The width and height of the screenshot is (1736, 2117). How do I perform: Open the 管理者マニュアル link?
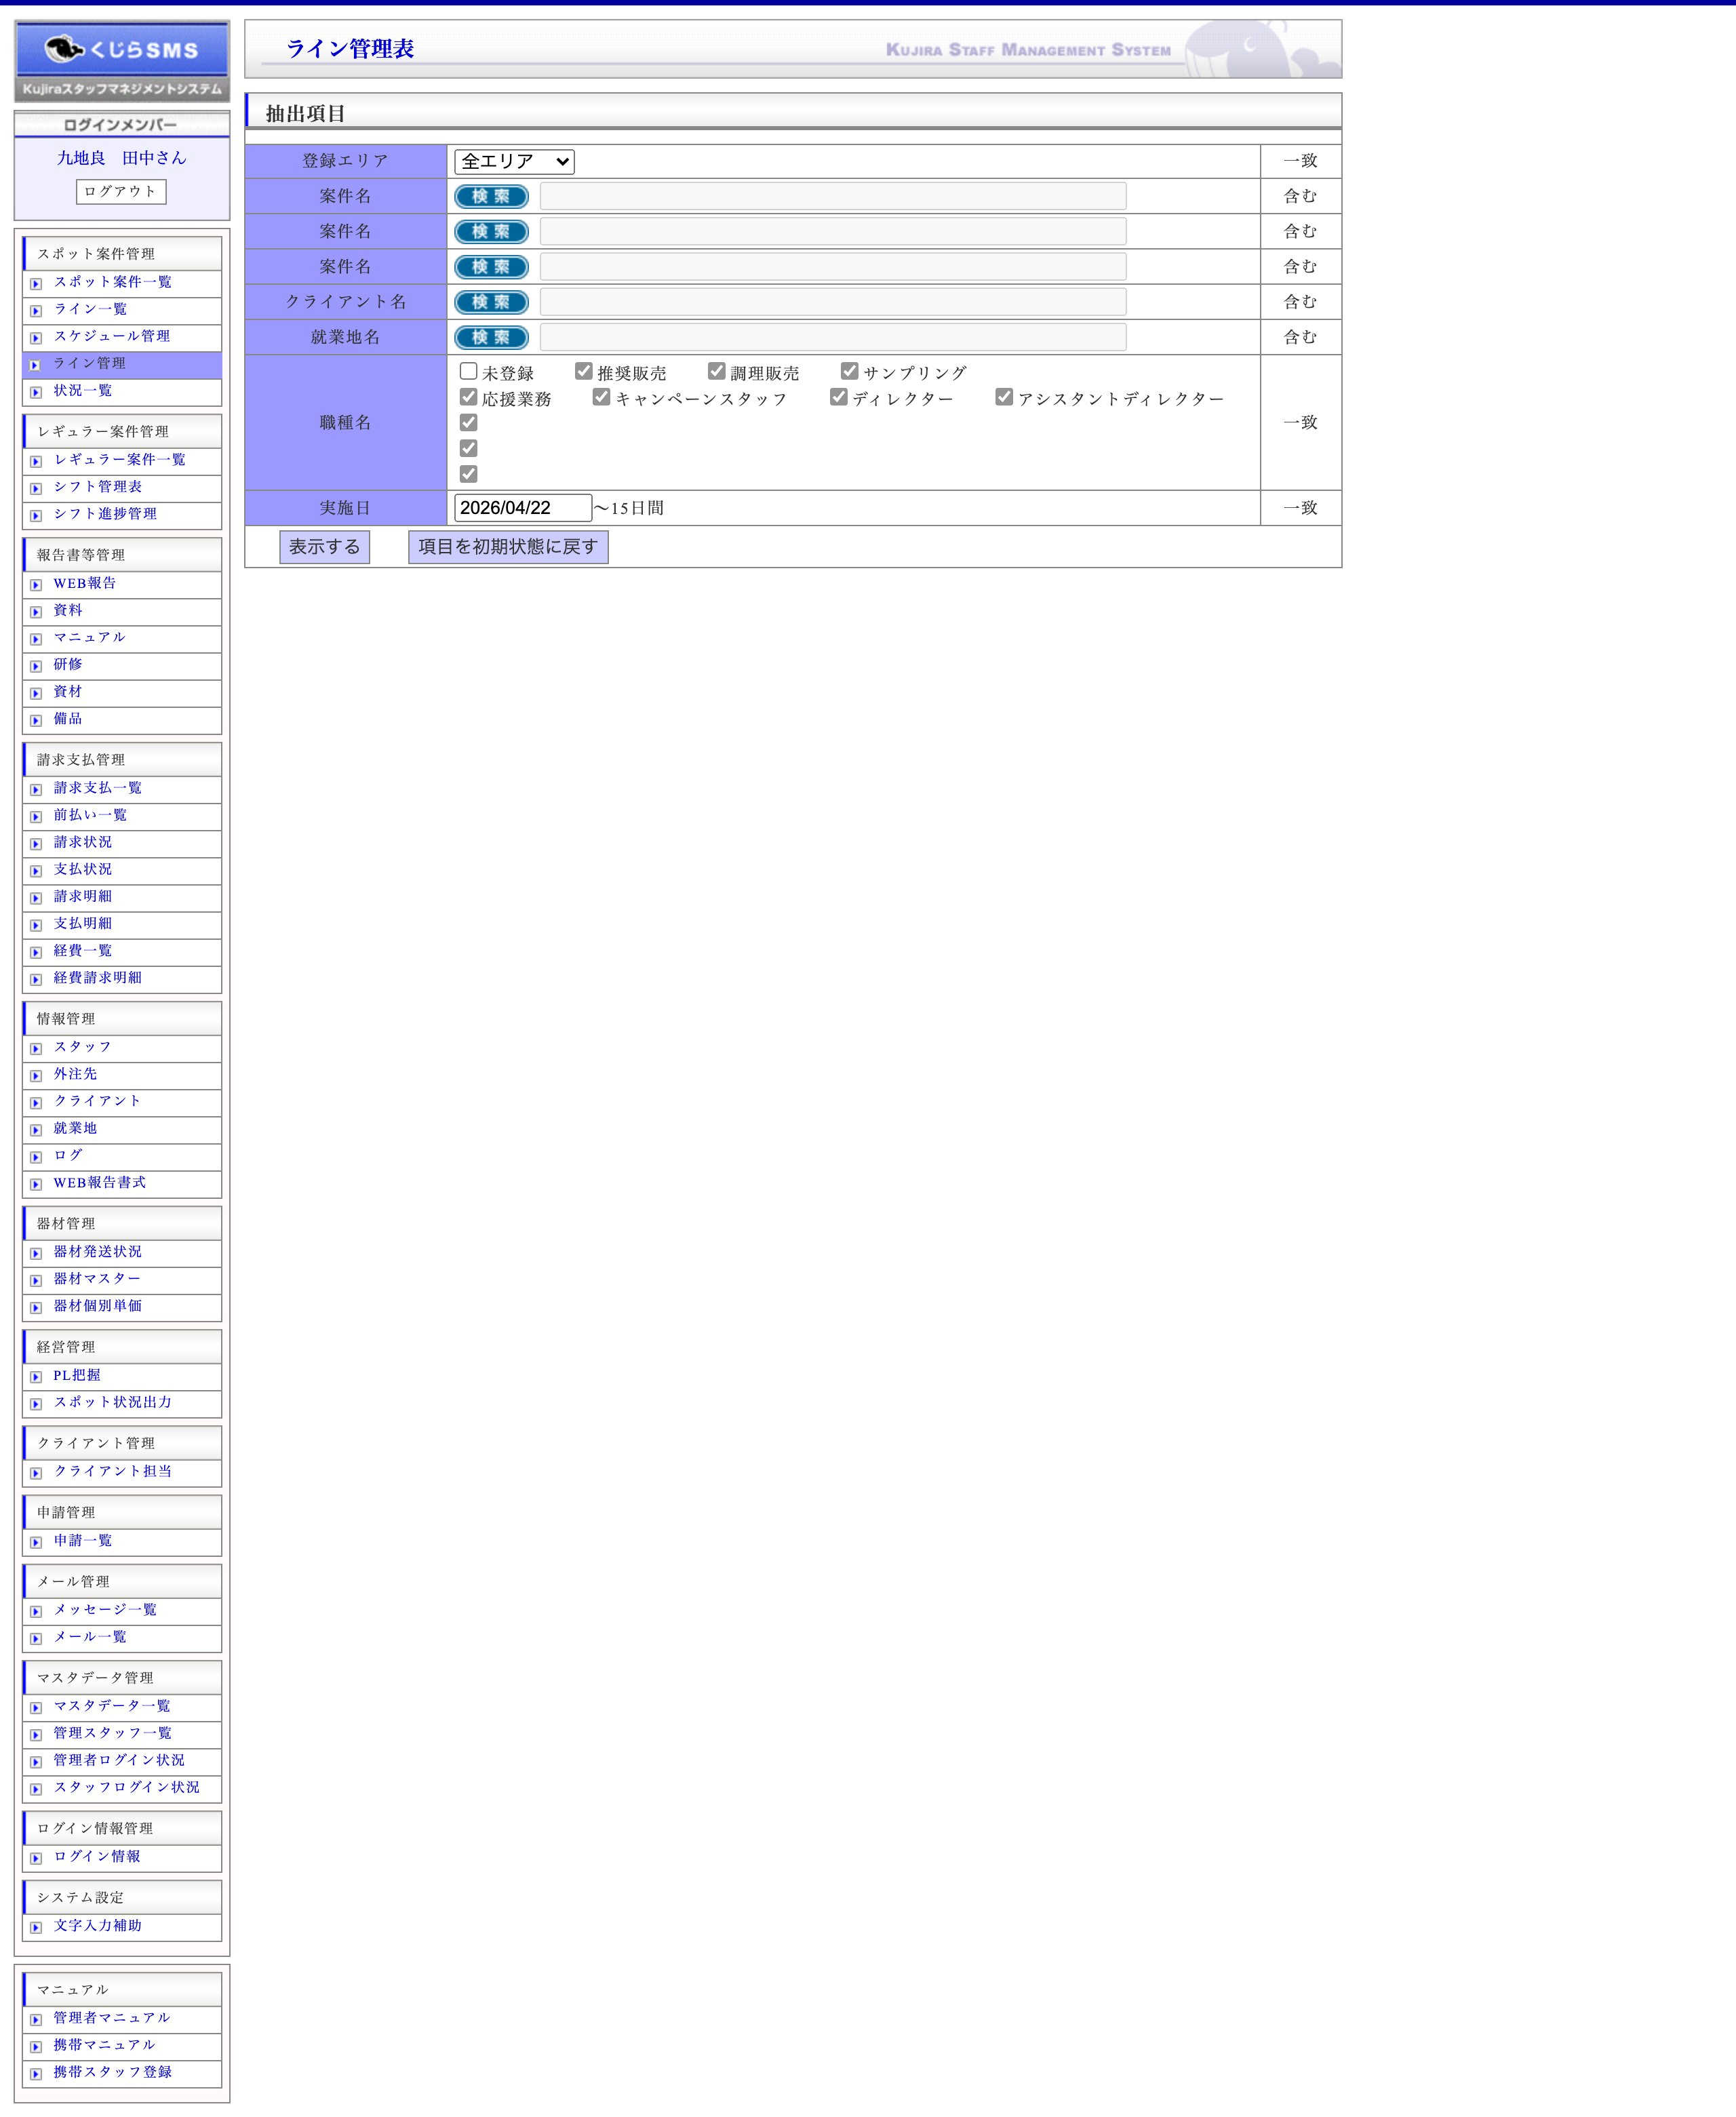click(111, 2017)
